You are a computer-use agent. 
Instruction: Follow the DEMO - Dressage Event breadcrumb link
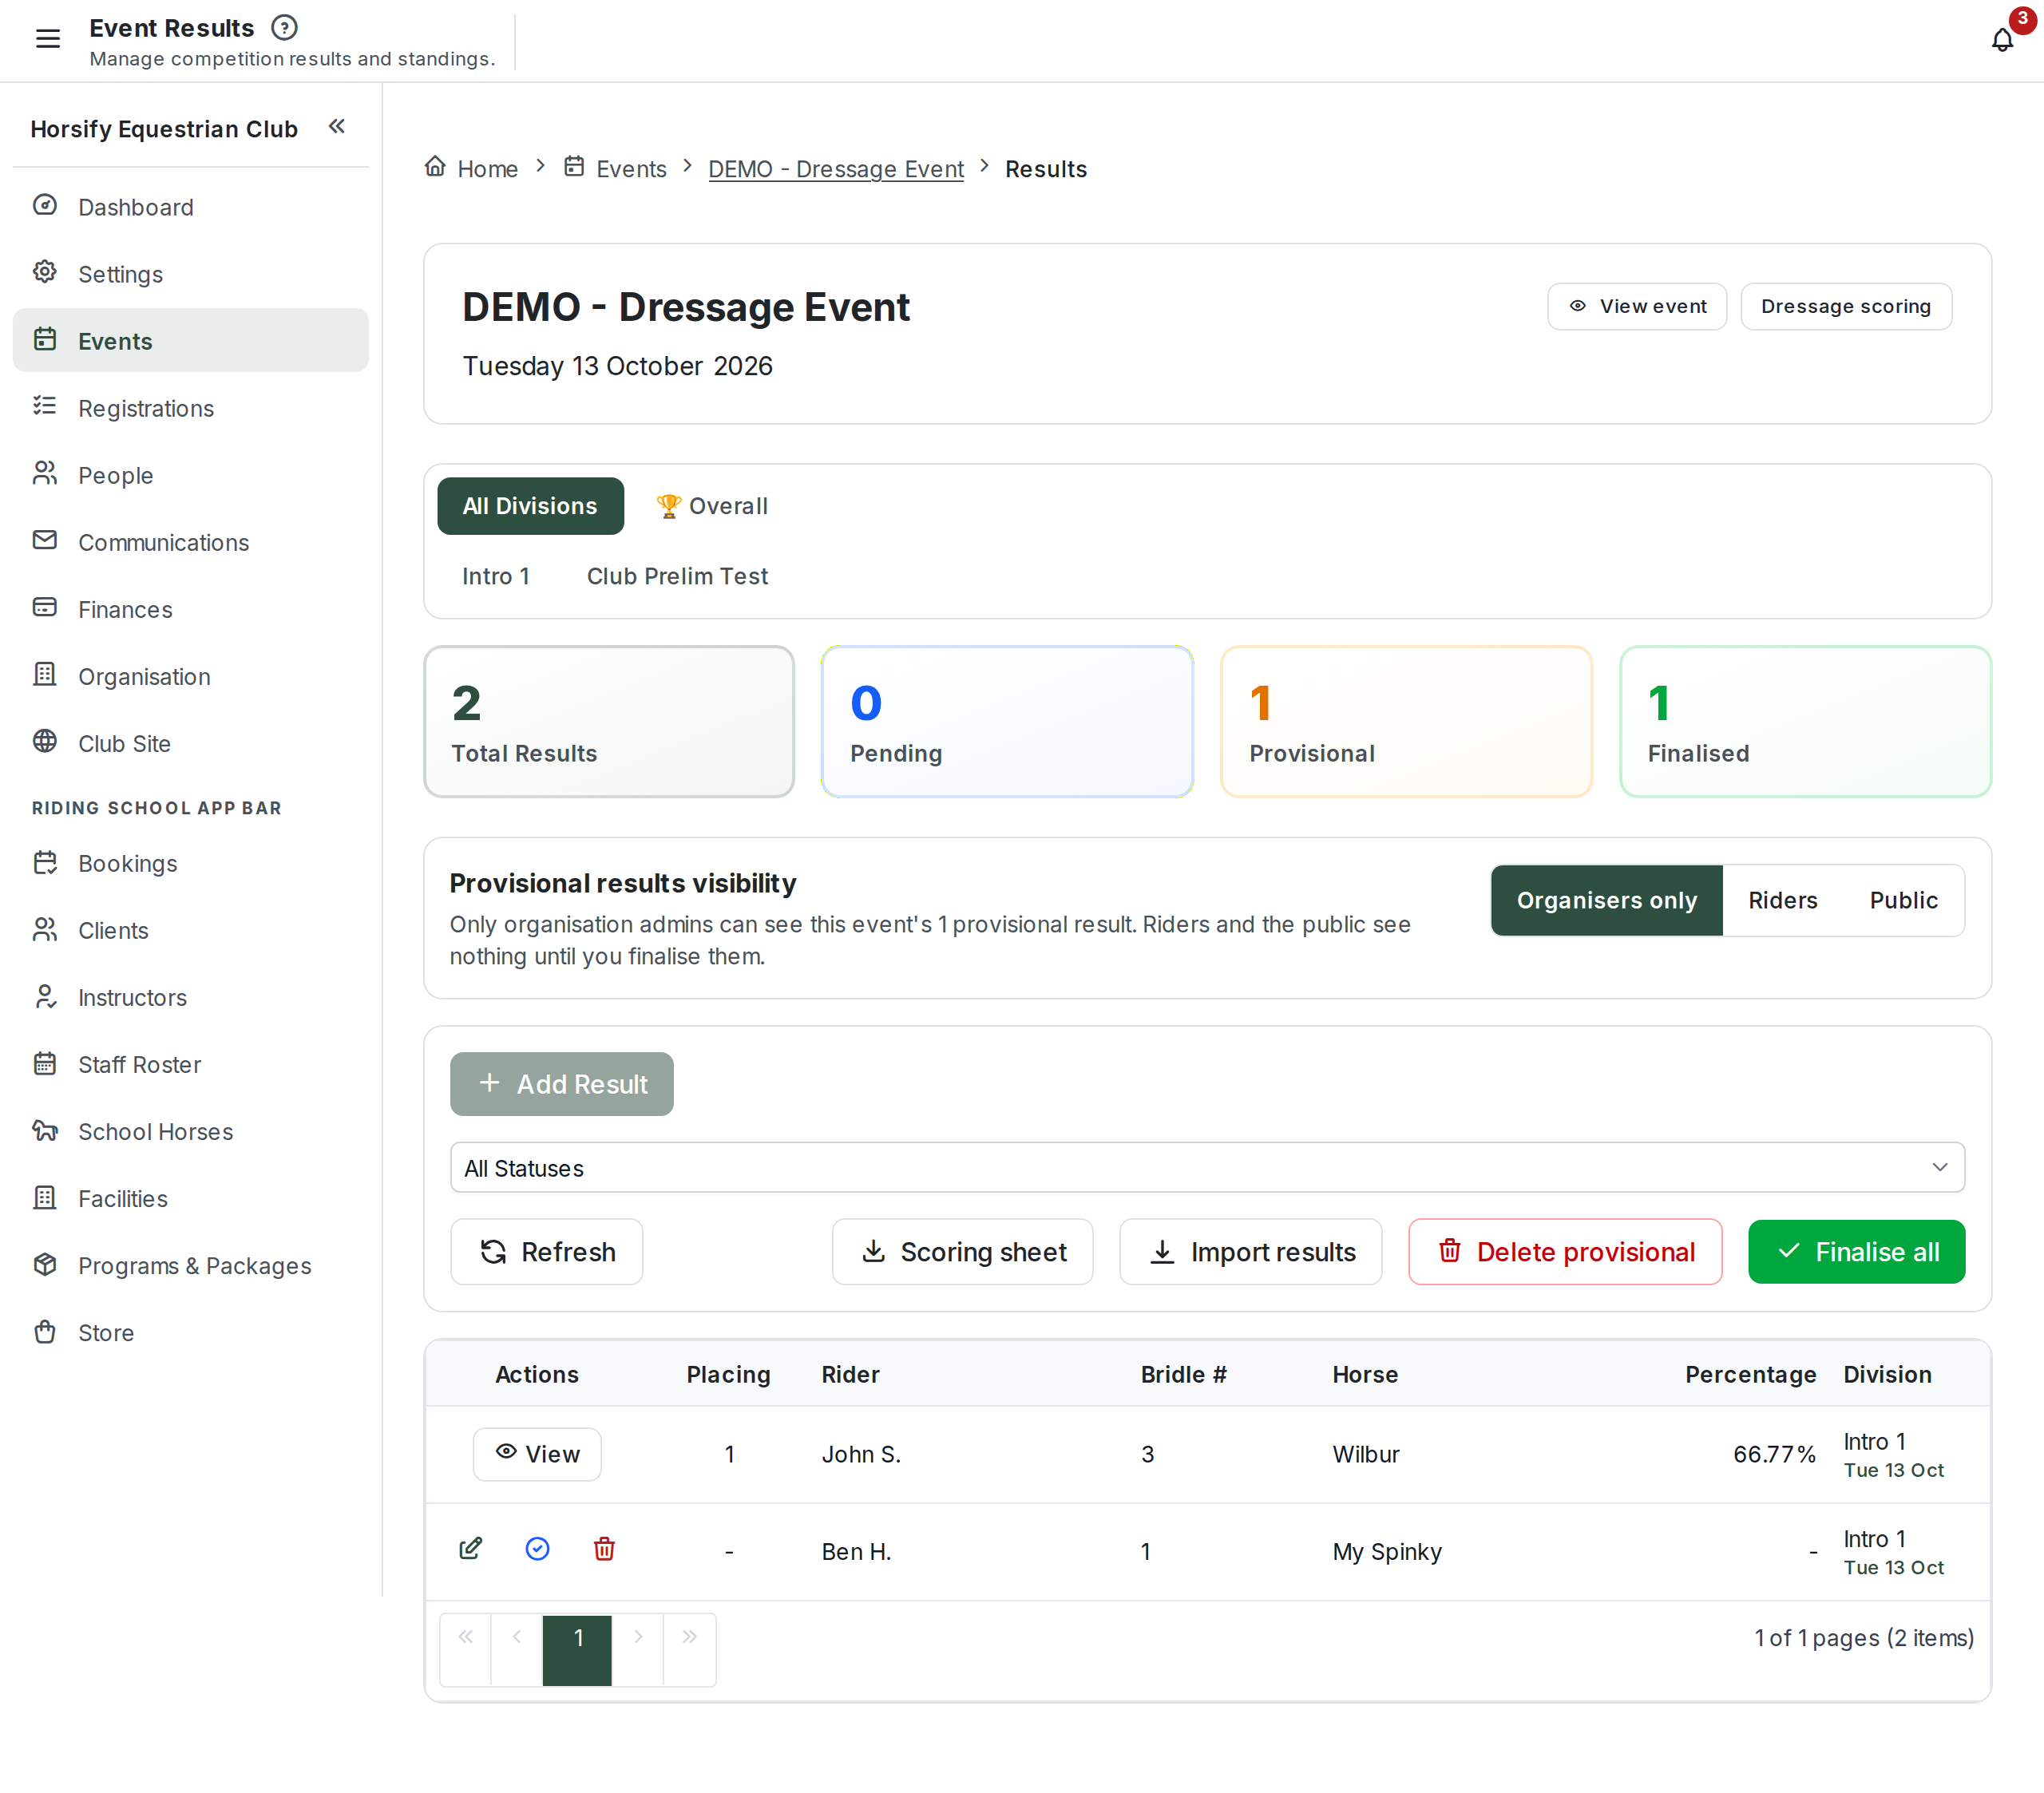pyautogui.click(x=836, y=169)
